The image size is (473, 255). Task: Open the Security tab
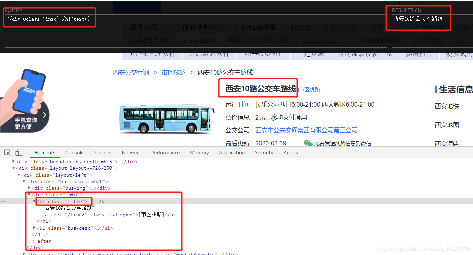tap(264, 153)
